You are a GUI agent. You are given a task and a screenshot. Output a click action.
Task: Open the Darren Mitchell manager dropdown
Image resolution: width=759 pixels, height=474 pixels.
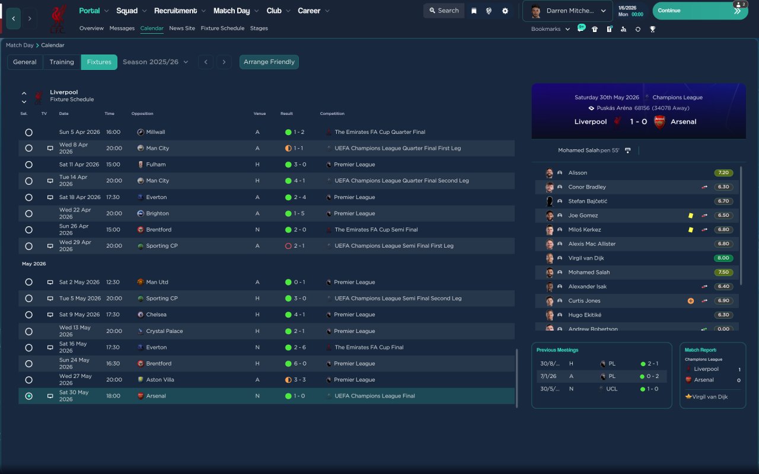tap(568, 11)
